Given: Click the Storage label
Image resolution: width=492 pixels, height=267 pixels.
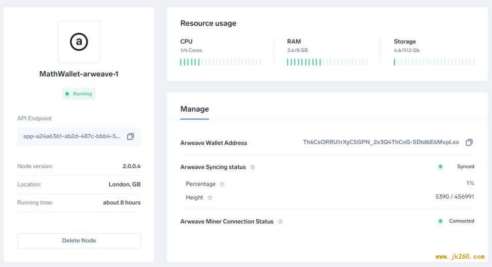Looking at the screenshot, I should (405, 42).
